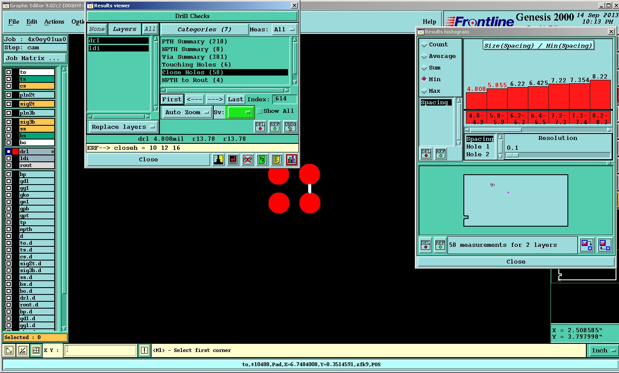Toggle visibility checkbox of layer drl

(x=9, y=152)
